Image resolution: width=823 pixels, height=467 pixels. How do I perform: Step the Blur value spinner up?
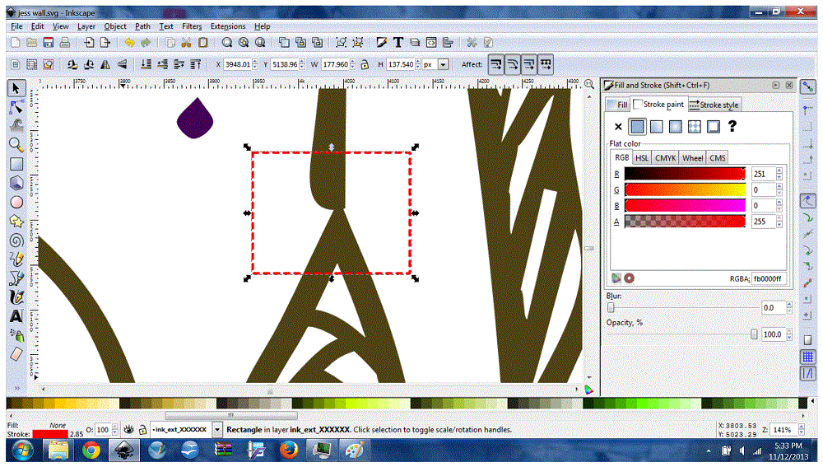pos(789,305)
